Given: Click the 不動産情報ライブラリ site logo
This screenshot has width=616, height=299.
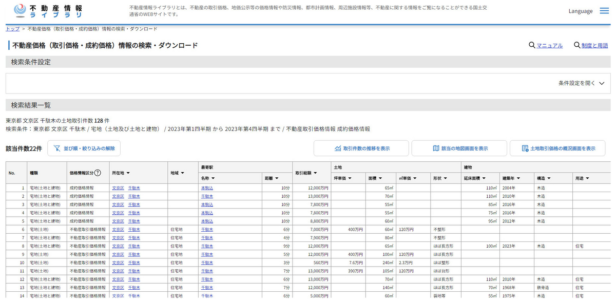Looking at the screenshot, I should pyautogui.click(x=47, y=11).
